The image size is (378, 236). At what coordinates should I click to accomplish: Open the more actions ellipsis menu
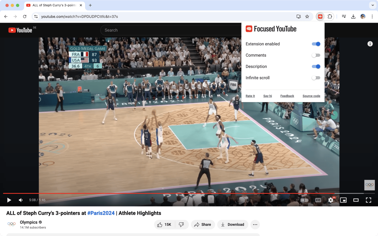(x=255, y=224)
